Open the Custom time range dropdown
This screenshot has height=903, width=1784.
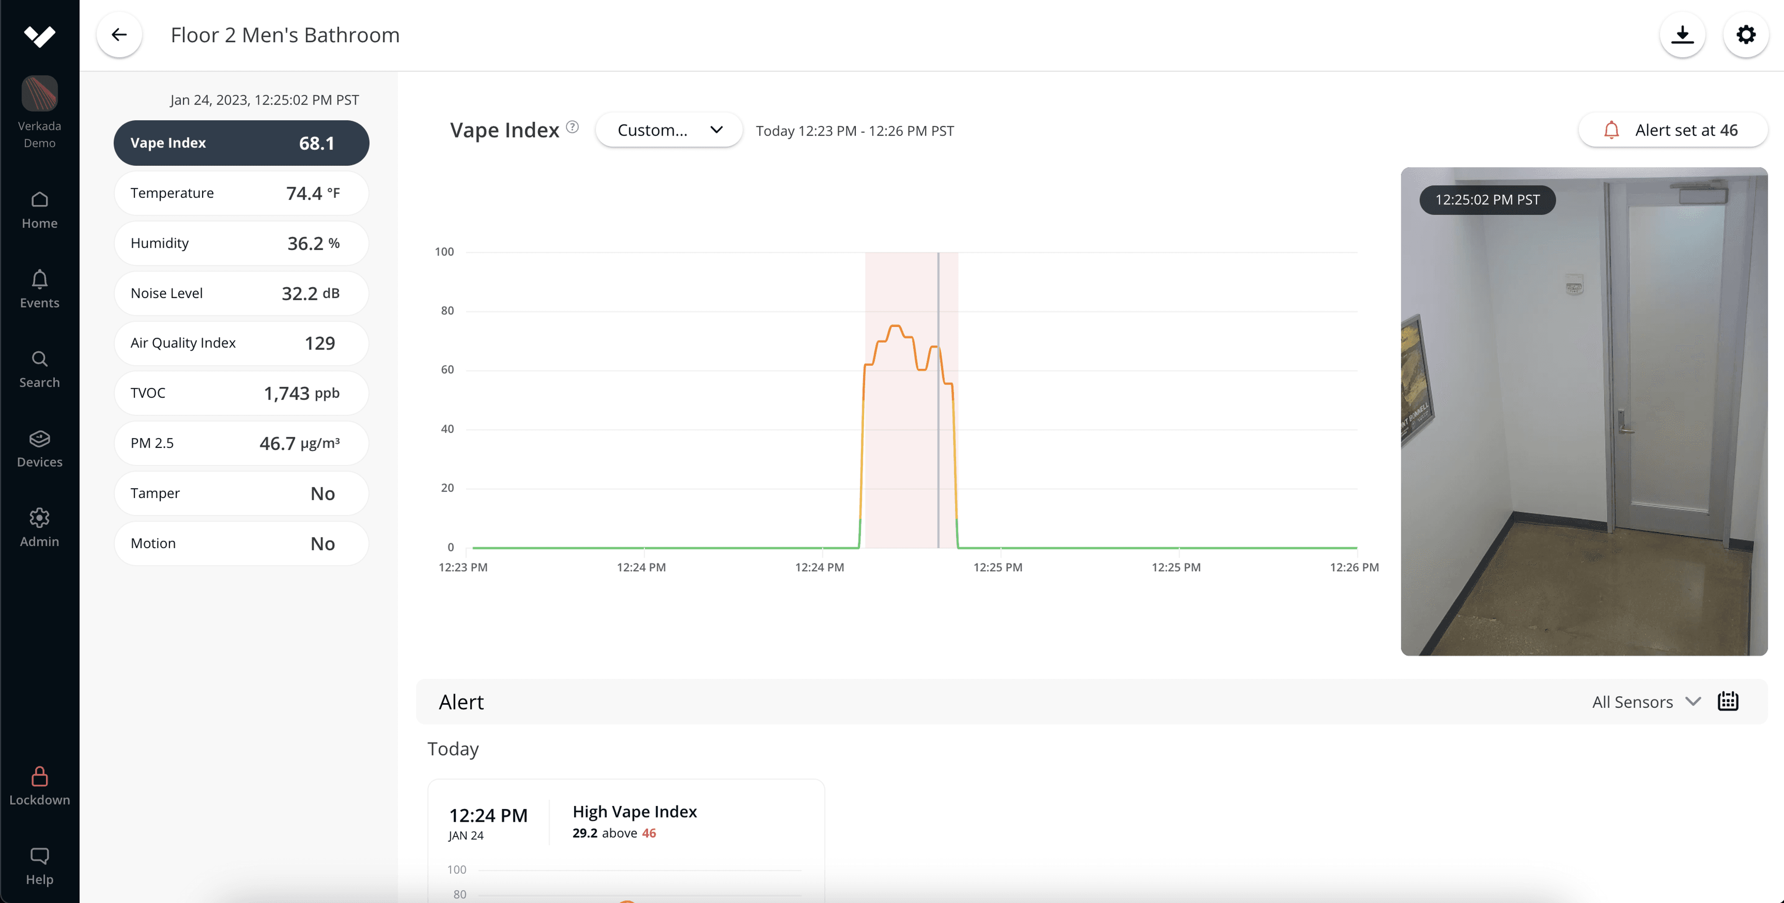669,130
